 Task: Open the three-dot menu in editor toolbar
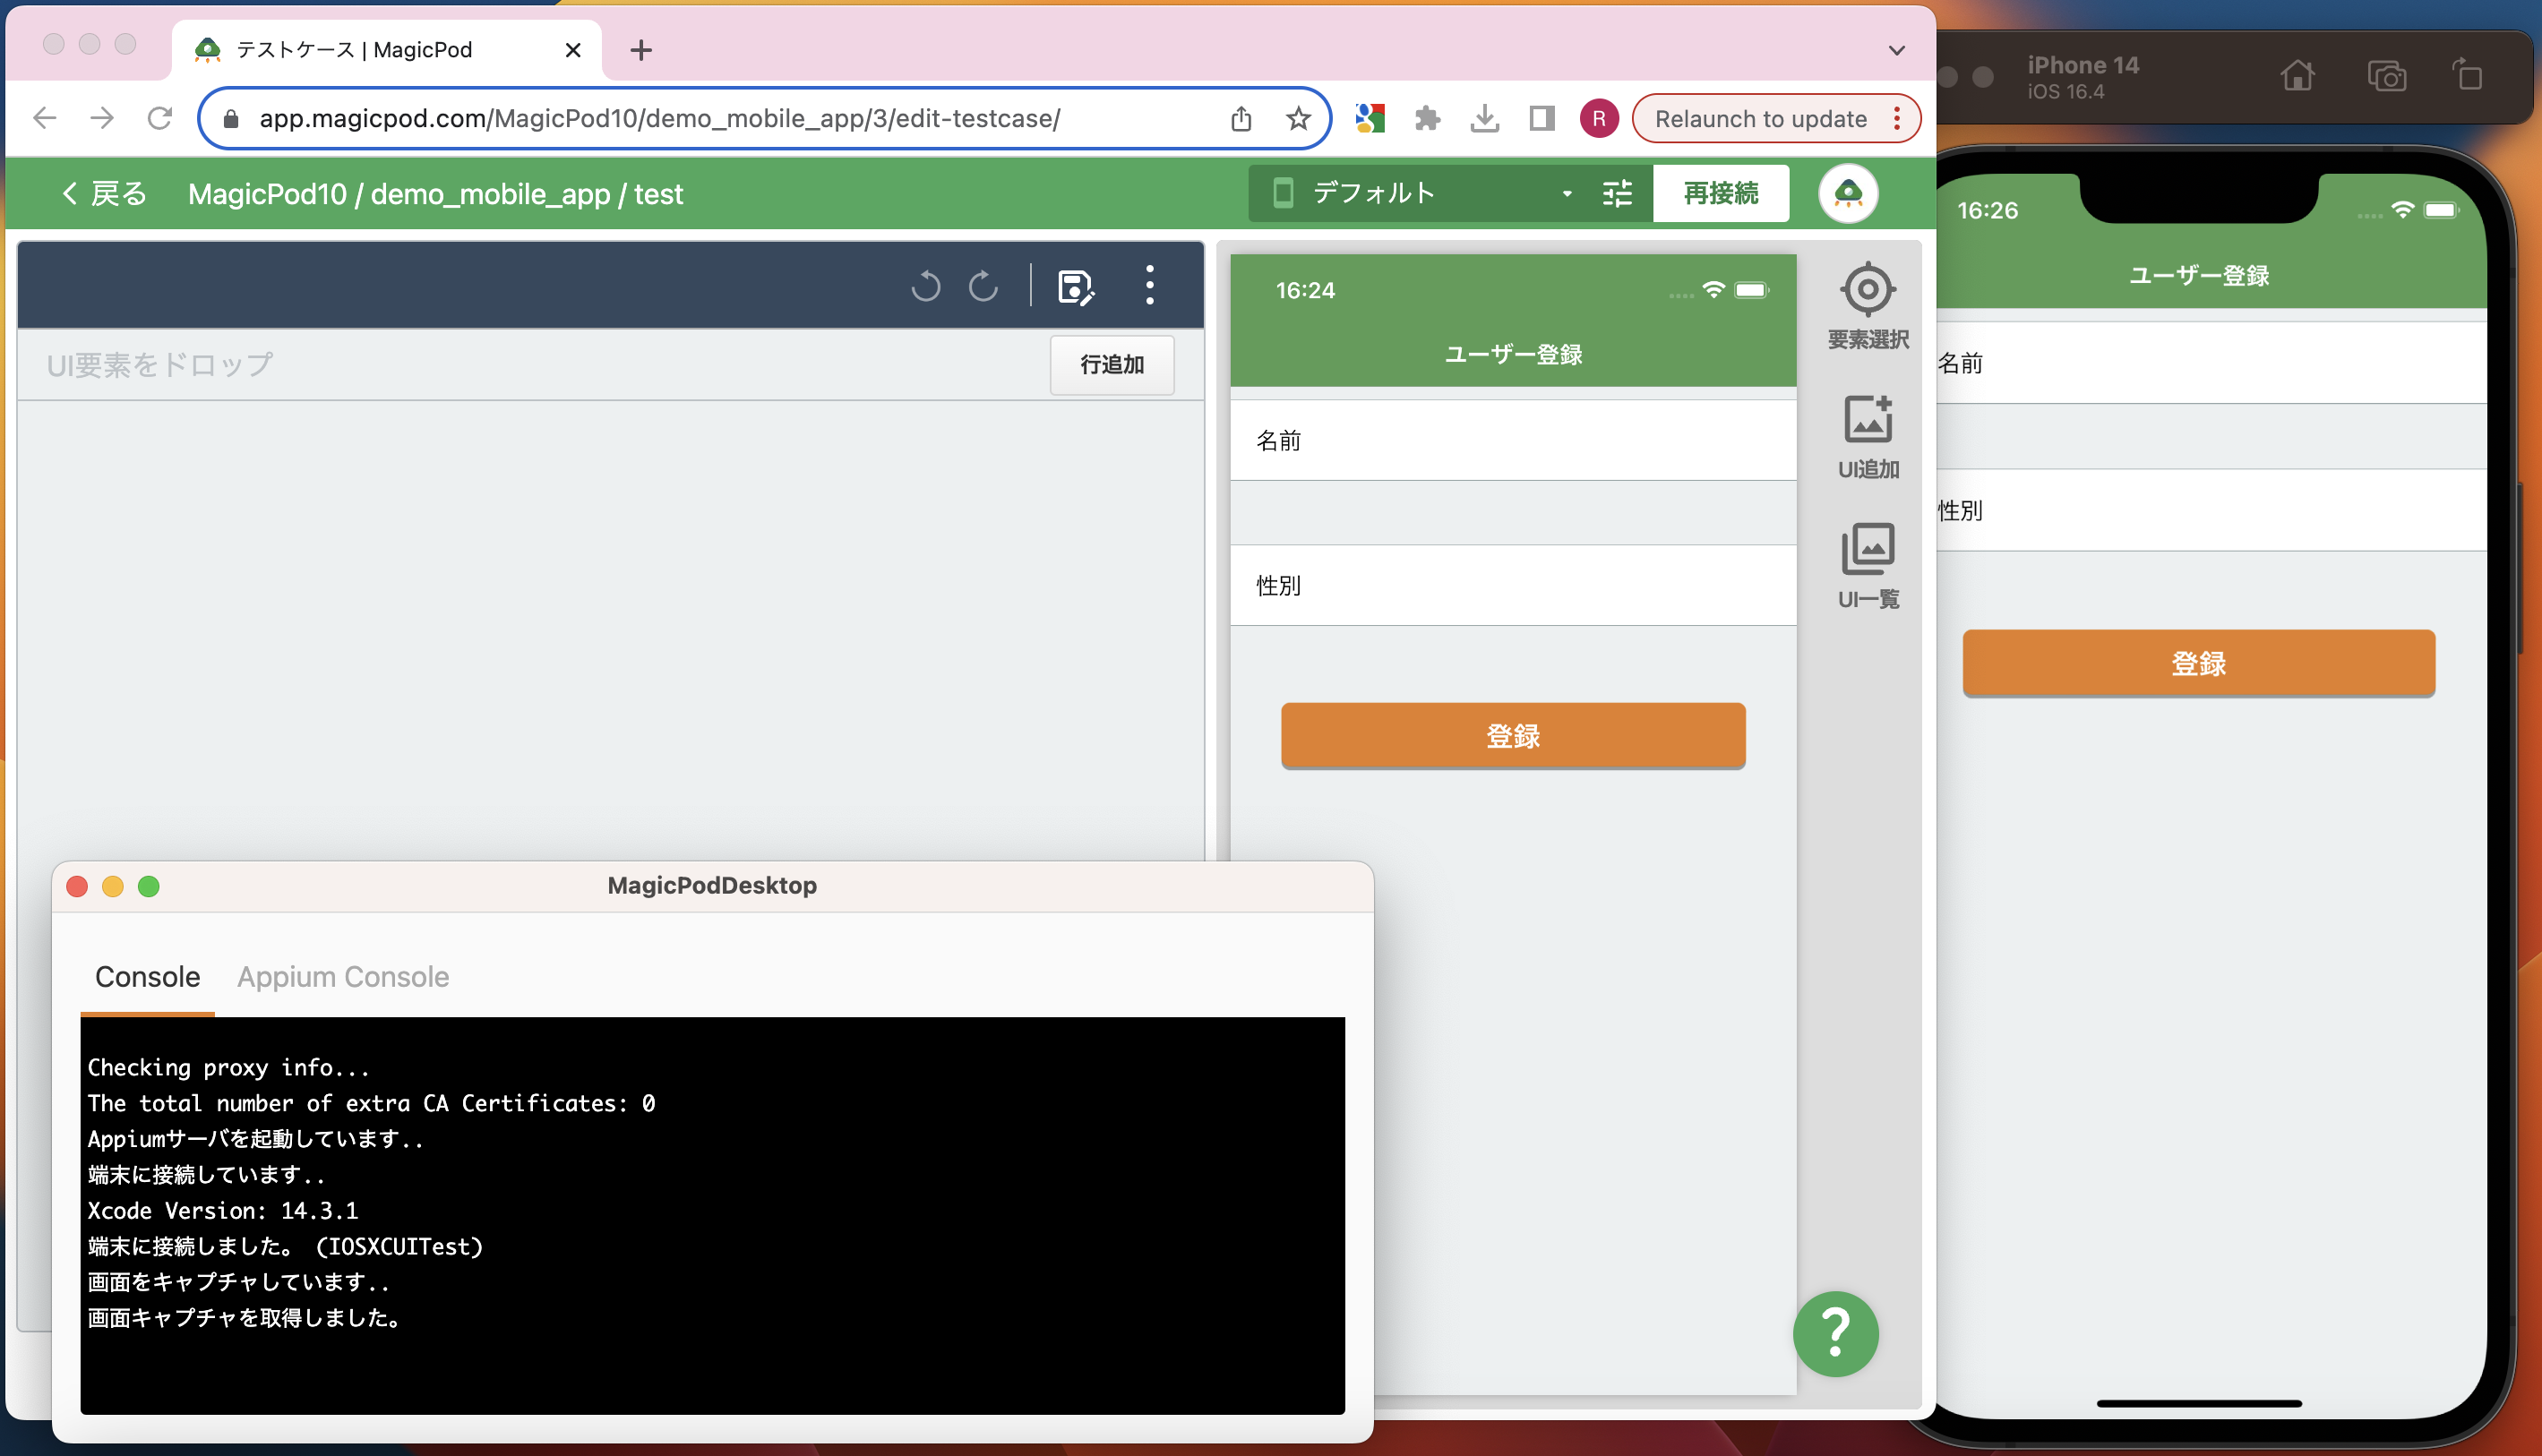coord(1150,285)
